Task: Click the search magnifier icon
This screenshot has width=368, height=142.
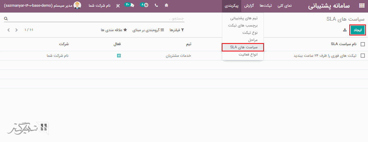Action: coord(6,19)
